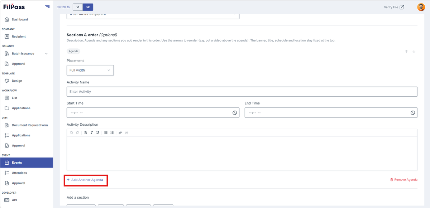Open the Start Time clock picker

[235, 113]
